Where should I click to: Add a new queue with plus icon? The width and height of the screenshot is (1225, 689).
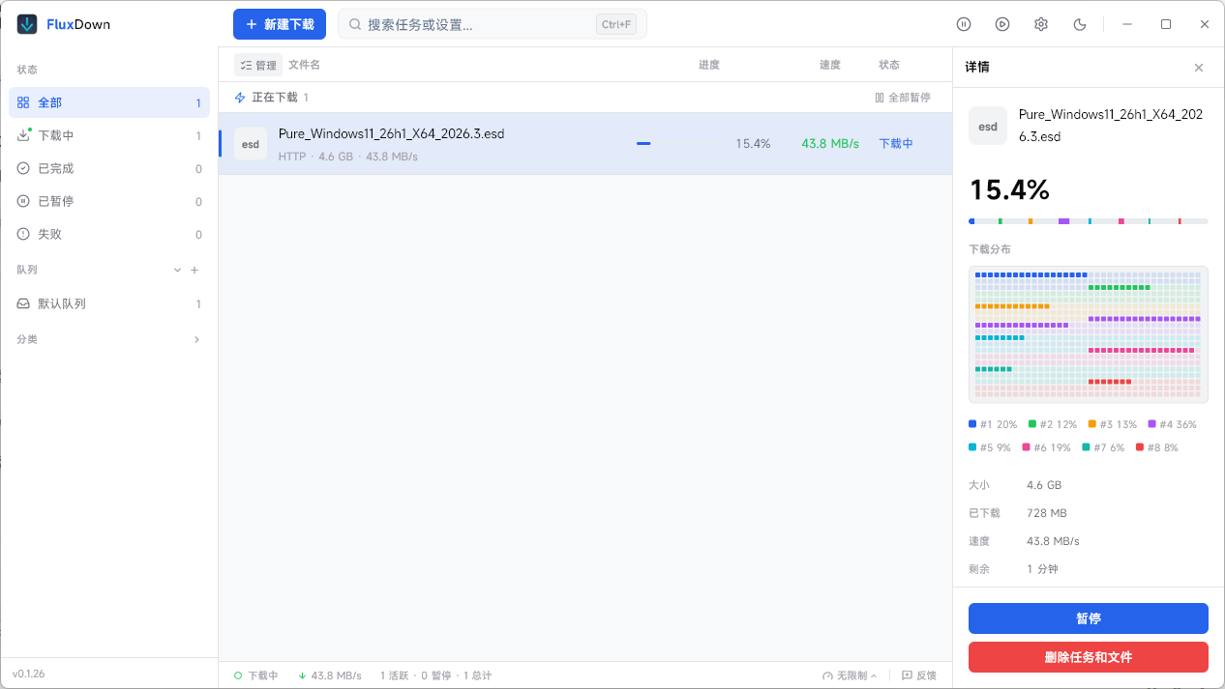click(194, 270)
